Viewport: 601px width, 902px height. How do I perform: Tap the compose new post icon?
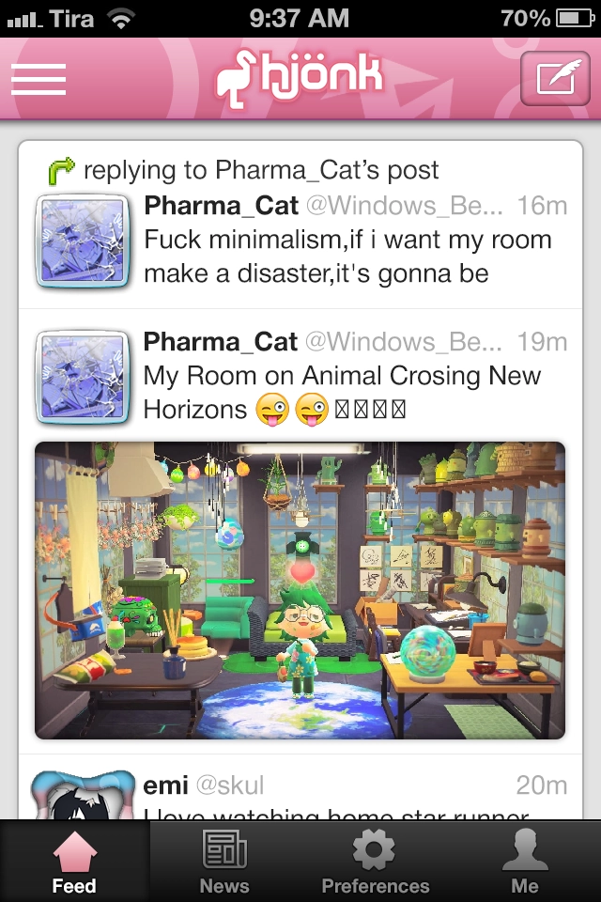coord(555,79)
